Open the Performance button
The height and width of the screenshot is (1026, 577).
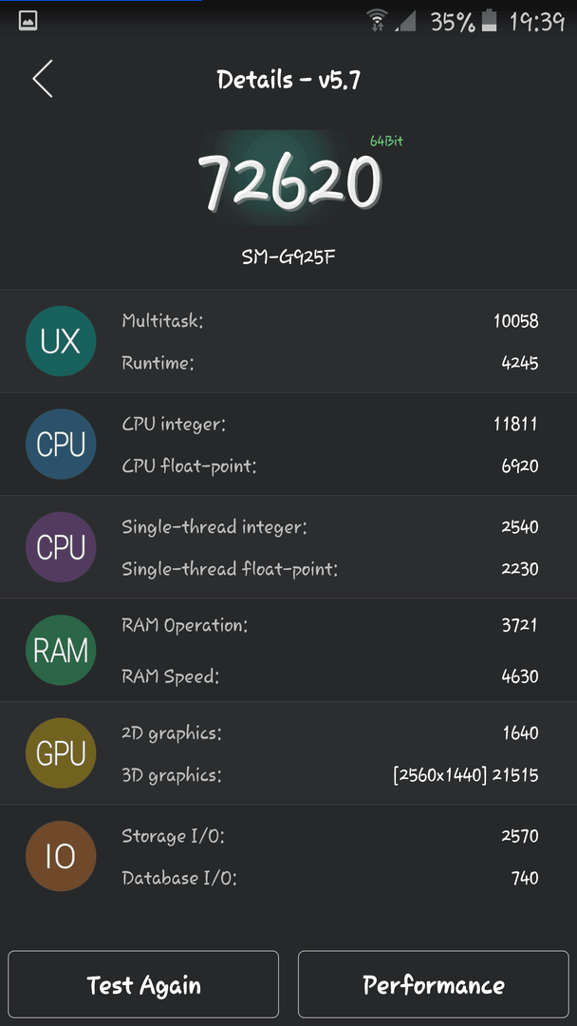coord(434,985)
